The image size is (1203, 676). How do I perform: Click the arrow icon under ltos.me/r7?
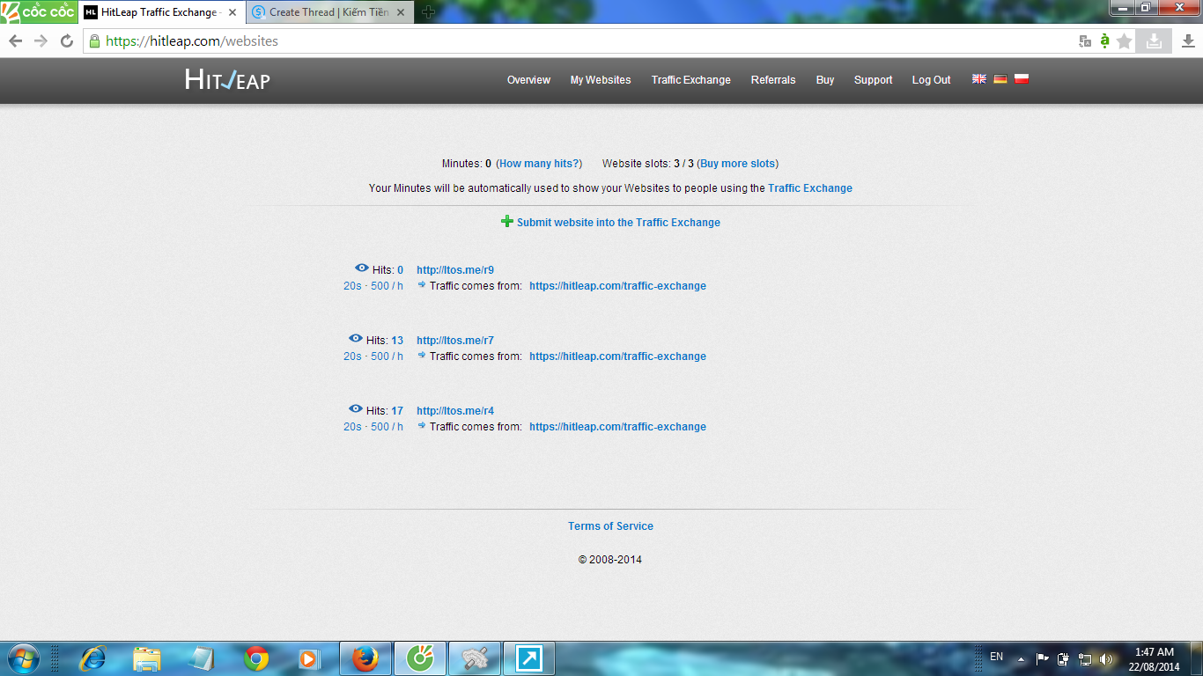[x=422, y=355]
